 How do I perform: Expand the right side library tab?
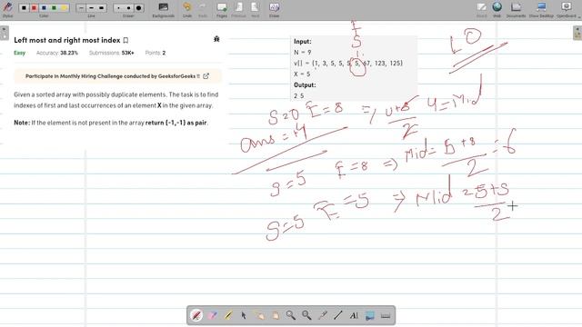point(577,33)
